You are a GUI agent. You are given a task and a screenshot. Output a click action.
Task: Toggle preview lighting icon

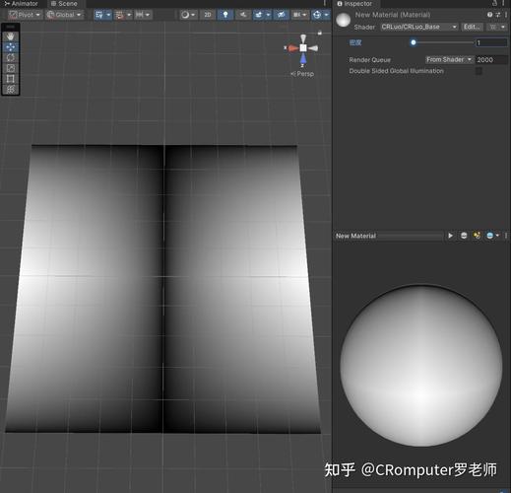tap(477, 236)
